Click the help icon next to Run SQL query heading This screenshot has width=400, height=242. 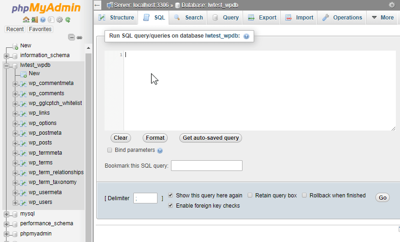(246, 36)
